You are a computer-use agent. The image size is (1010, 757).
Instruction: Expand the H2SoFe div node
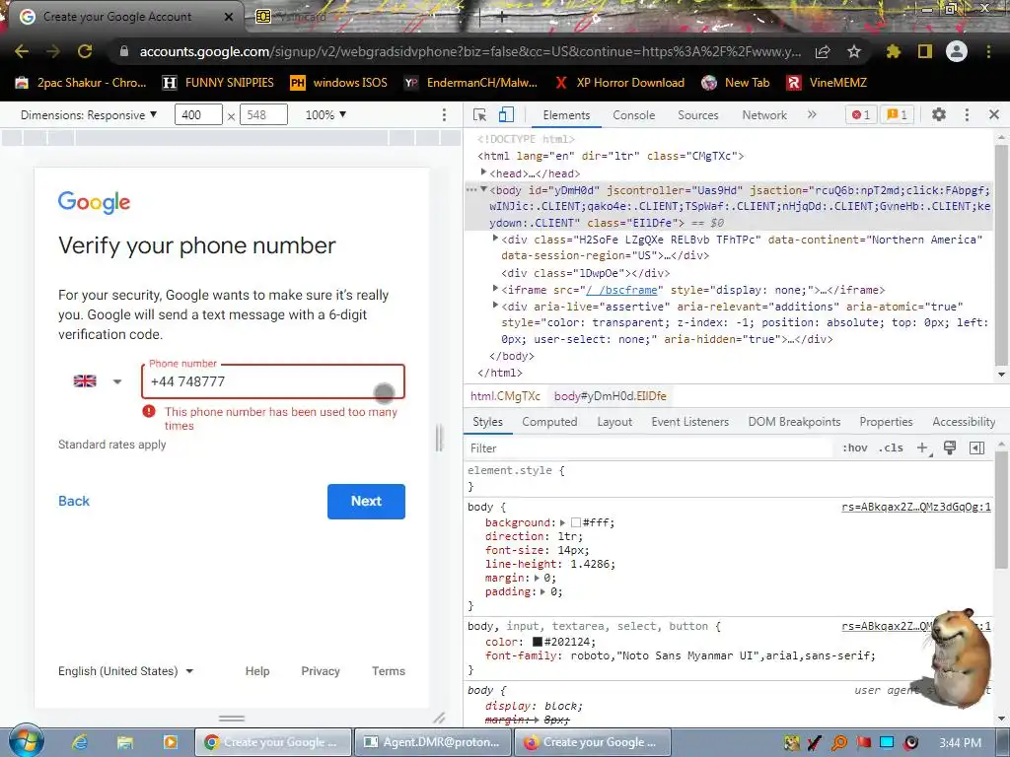coord(495,239)
